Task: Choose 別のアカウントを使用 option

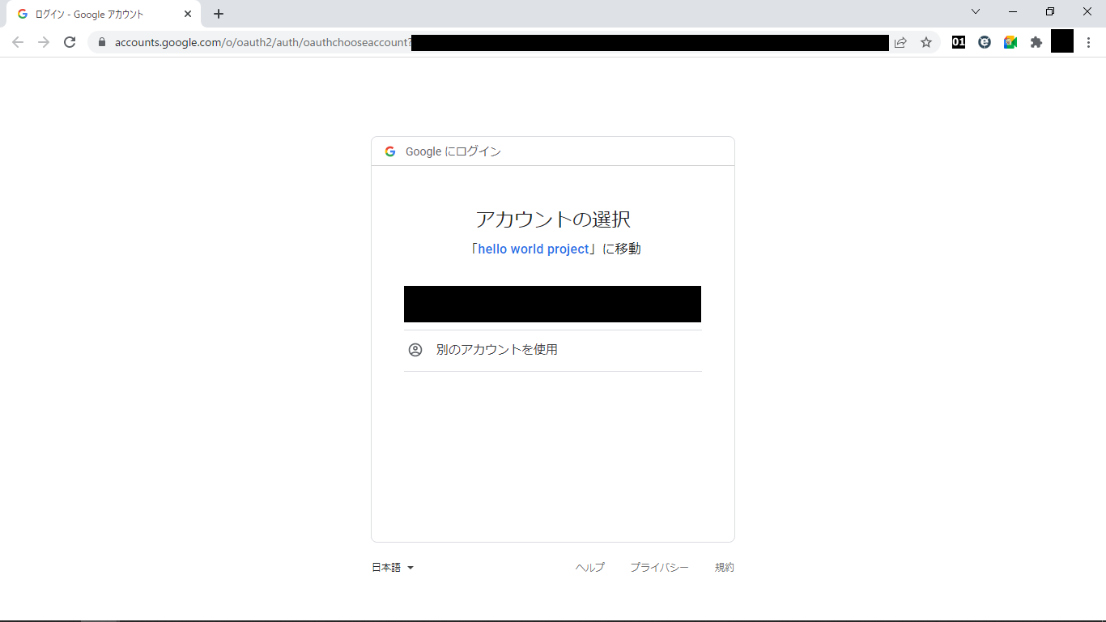Action: coord(496,350)
